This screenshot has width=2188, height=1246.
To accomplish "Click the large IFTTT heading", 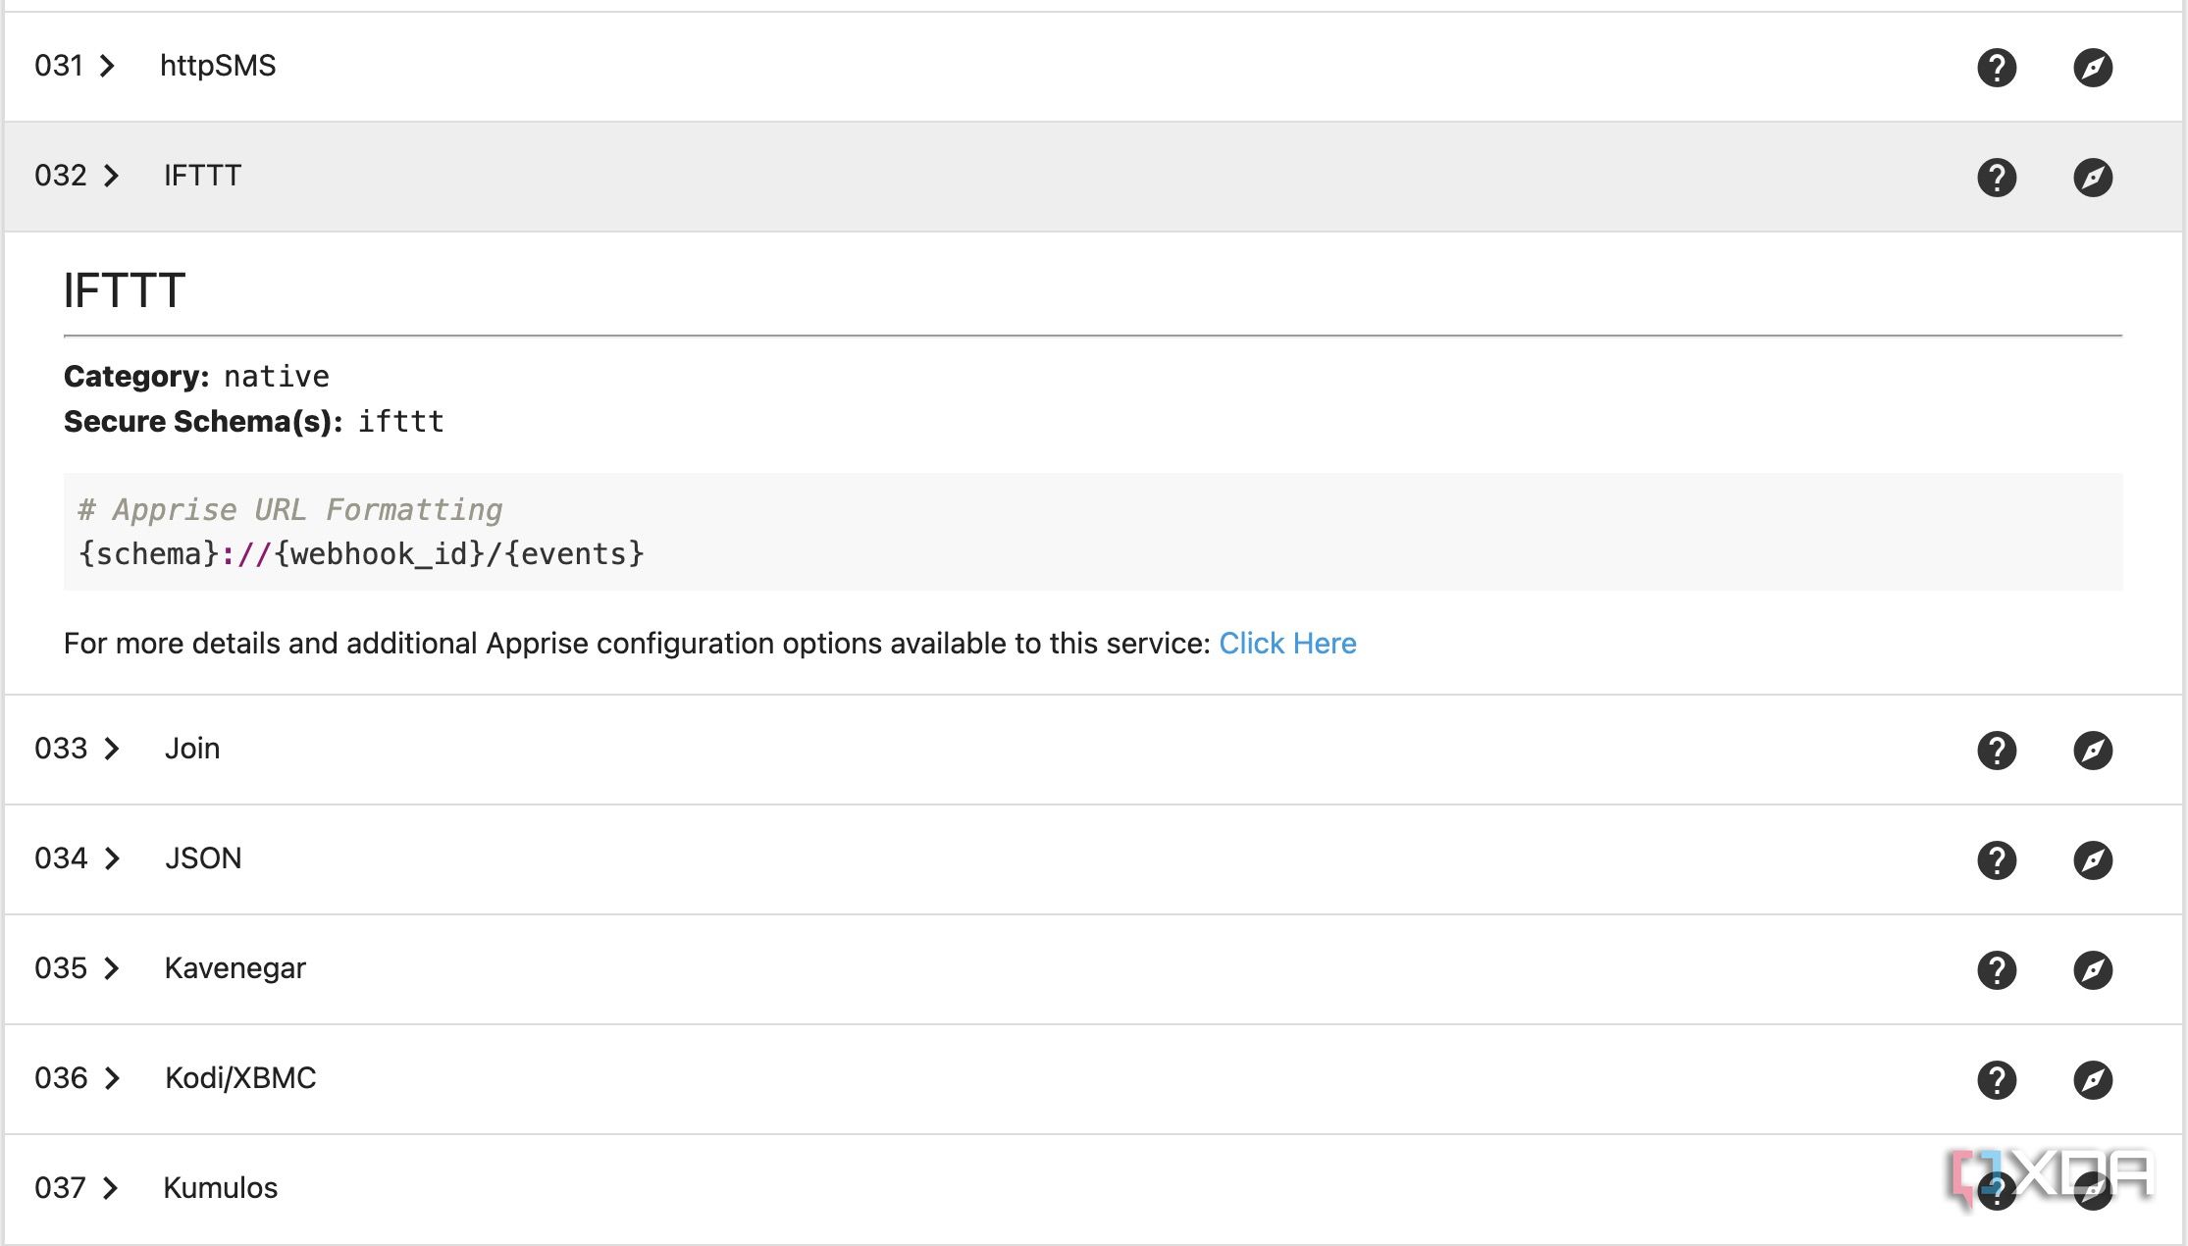I will pyautogui.click(x=125, y=290).
